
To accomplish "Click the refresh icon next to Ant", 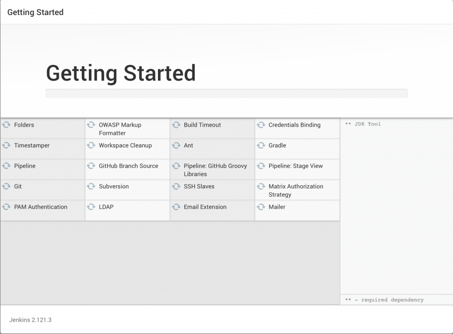I will click(x=176, y=146).
